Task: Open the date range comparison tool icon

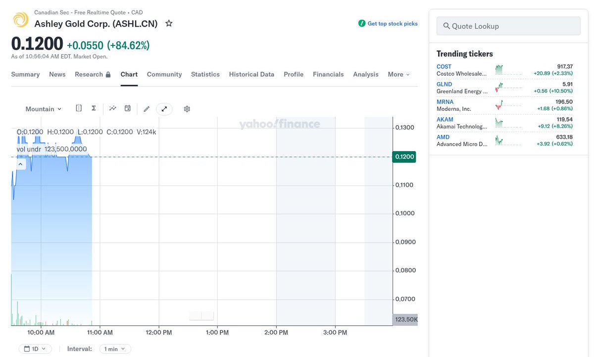Action: [79, 108]
